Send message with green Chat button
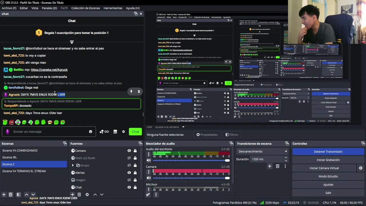 coord(135,132)
